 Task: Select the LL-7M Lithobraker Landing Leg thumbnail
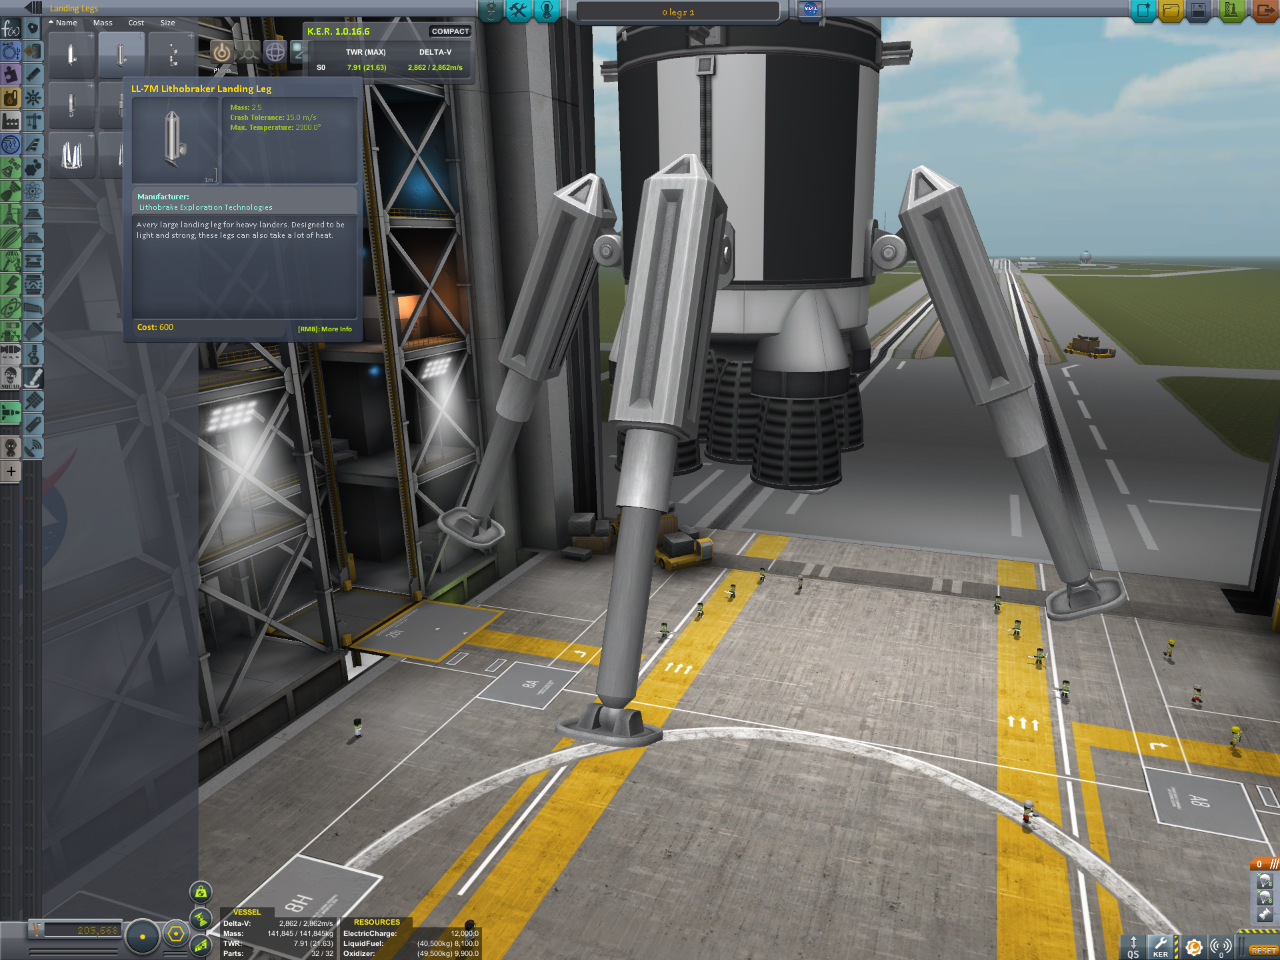click(x=121, y=54)
